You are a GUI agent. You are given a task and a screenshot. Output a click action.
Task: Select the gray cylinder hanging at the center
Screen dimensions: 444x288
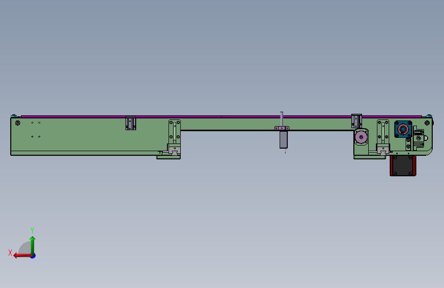(x=283, y=139)
